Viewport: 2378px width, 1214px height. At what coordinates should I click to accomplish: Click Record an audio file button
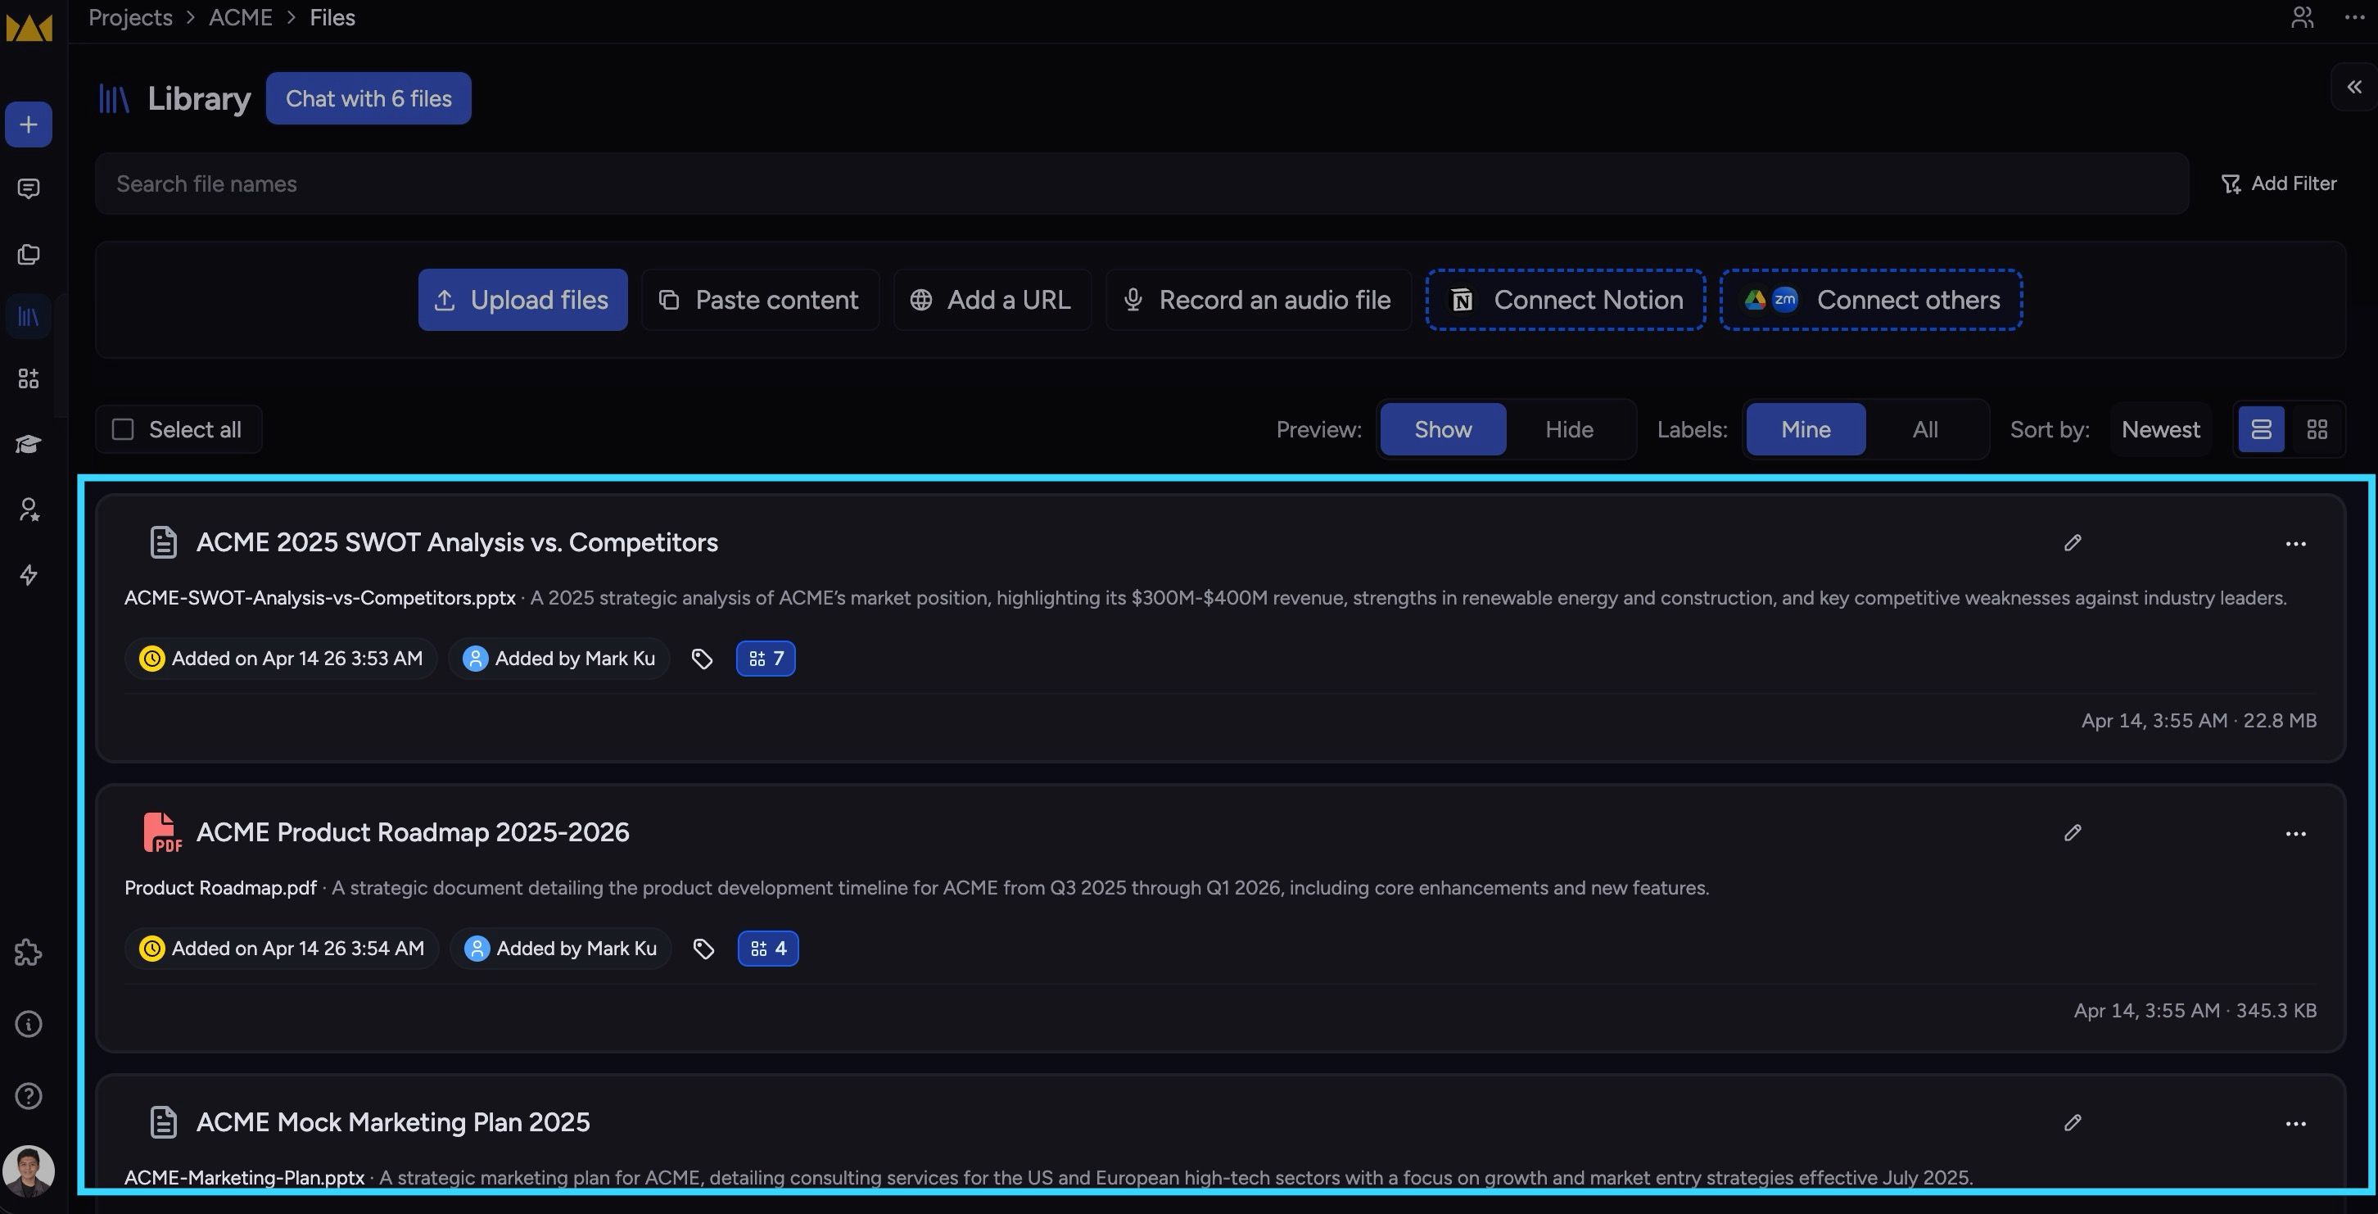pyautogui.click(x=1259, y=300)
